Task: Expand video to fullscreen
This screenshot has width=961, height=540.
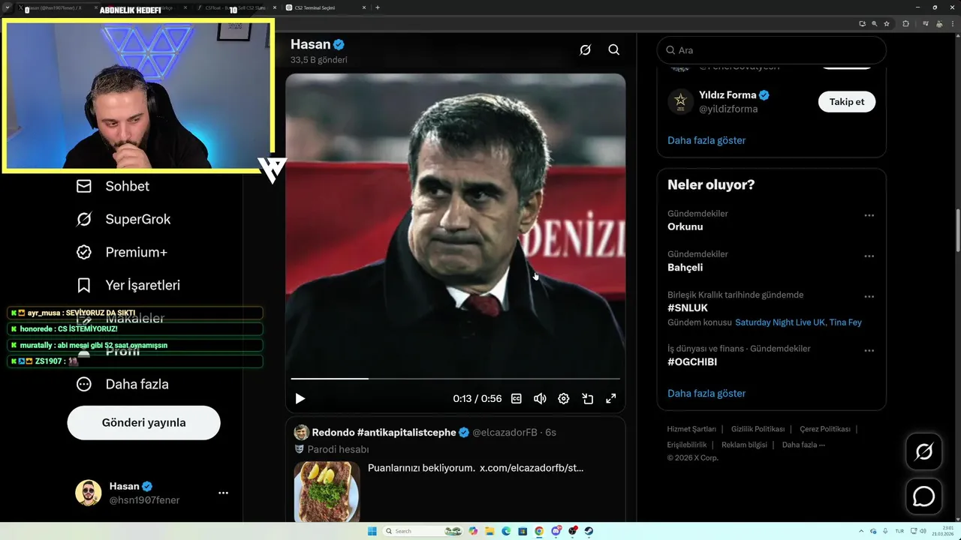Action: [x=611, y=399]
